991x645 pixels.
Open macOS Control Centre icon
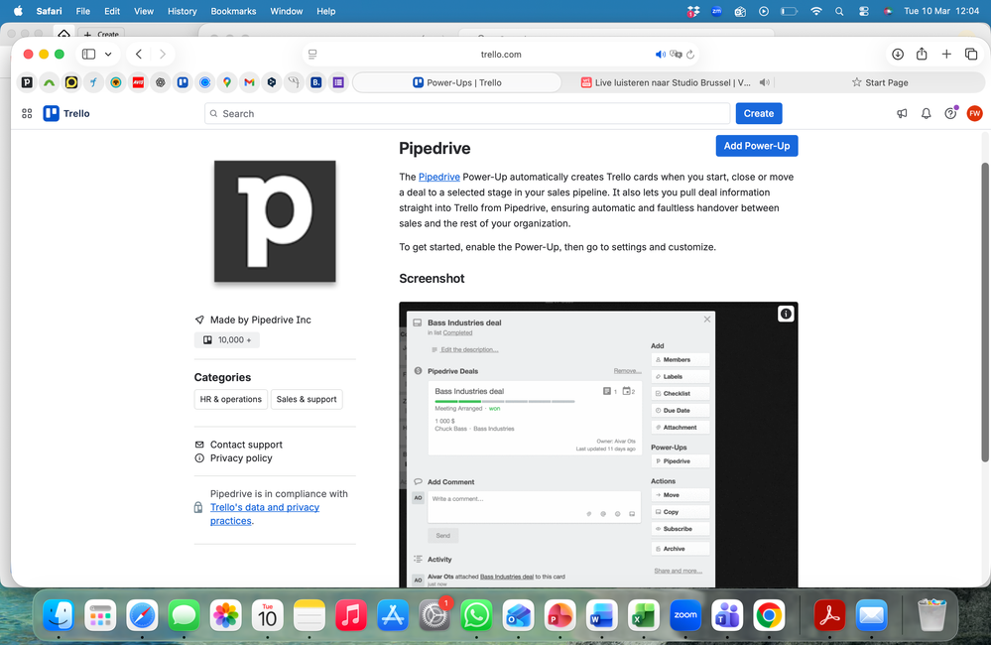click(864, 11)
